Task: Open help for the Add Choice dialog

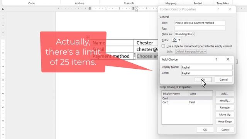Action: click(x=216, y=59)
